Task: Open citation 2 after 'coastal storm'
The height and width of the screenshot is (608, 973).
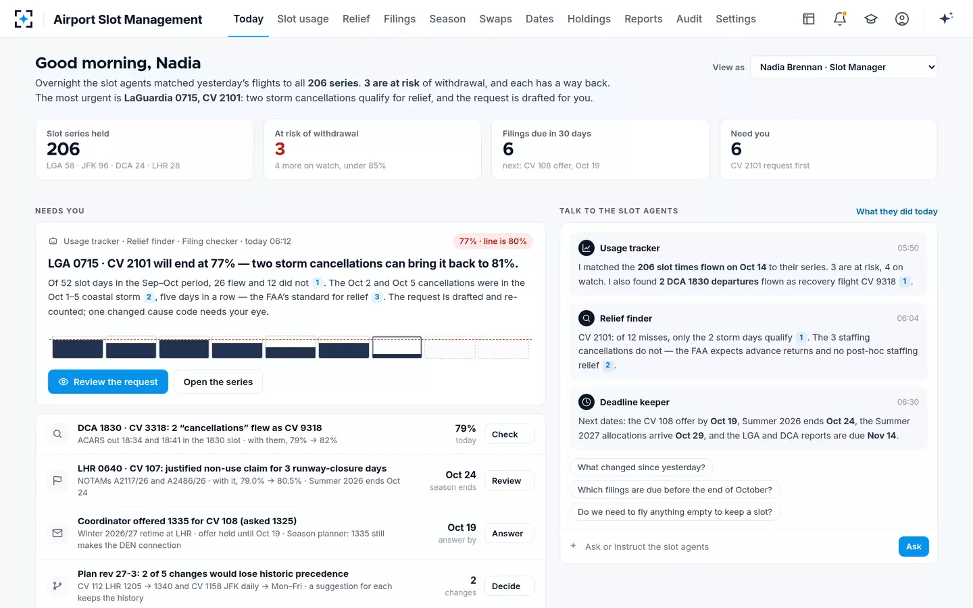Action: [149, 297]
